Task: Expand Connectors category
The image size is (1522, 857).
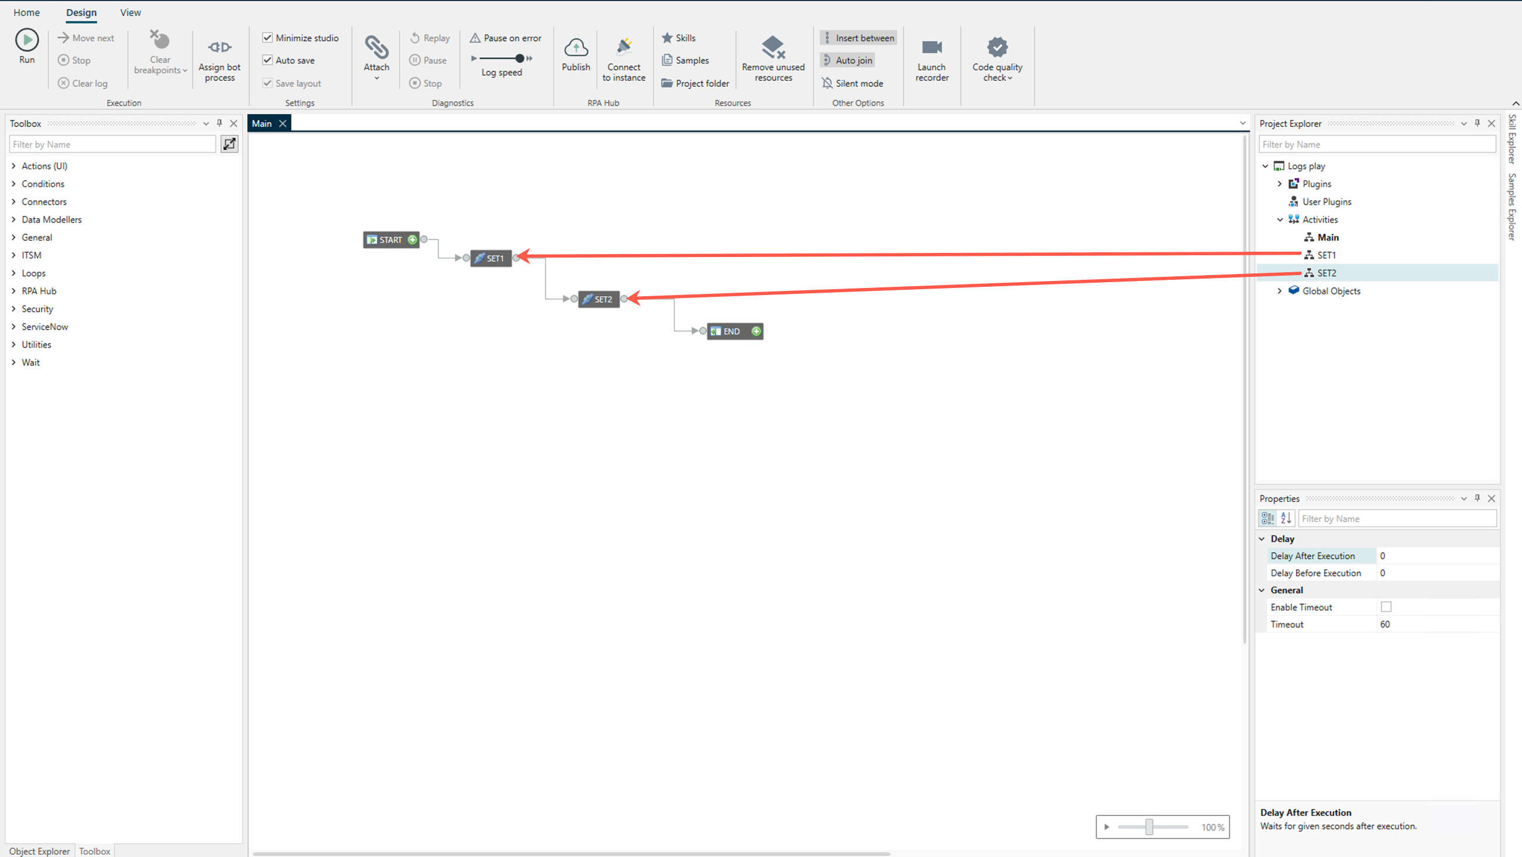Action: [13, 201]
